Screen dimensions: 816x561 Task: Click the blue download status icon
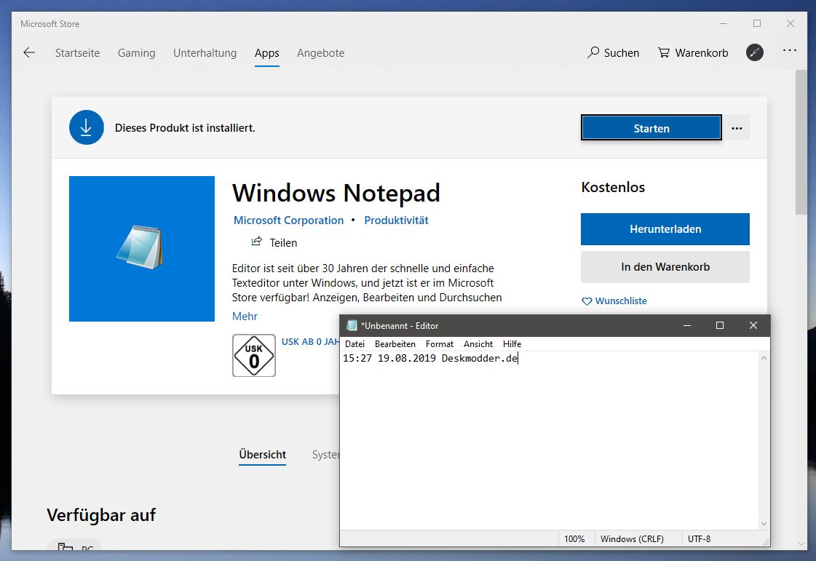click(x=87, y=127)
